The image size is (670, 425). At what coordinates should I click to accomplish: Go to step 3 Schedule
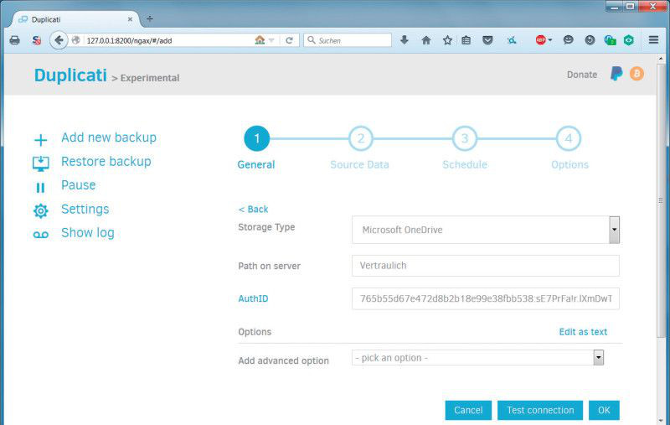[x=465, y=138]
